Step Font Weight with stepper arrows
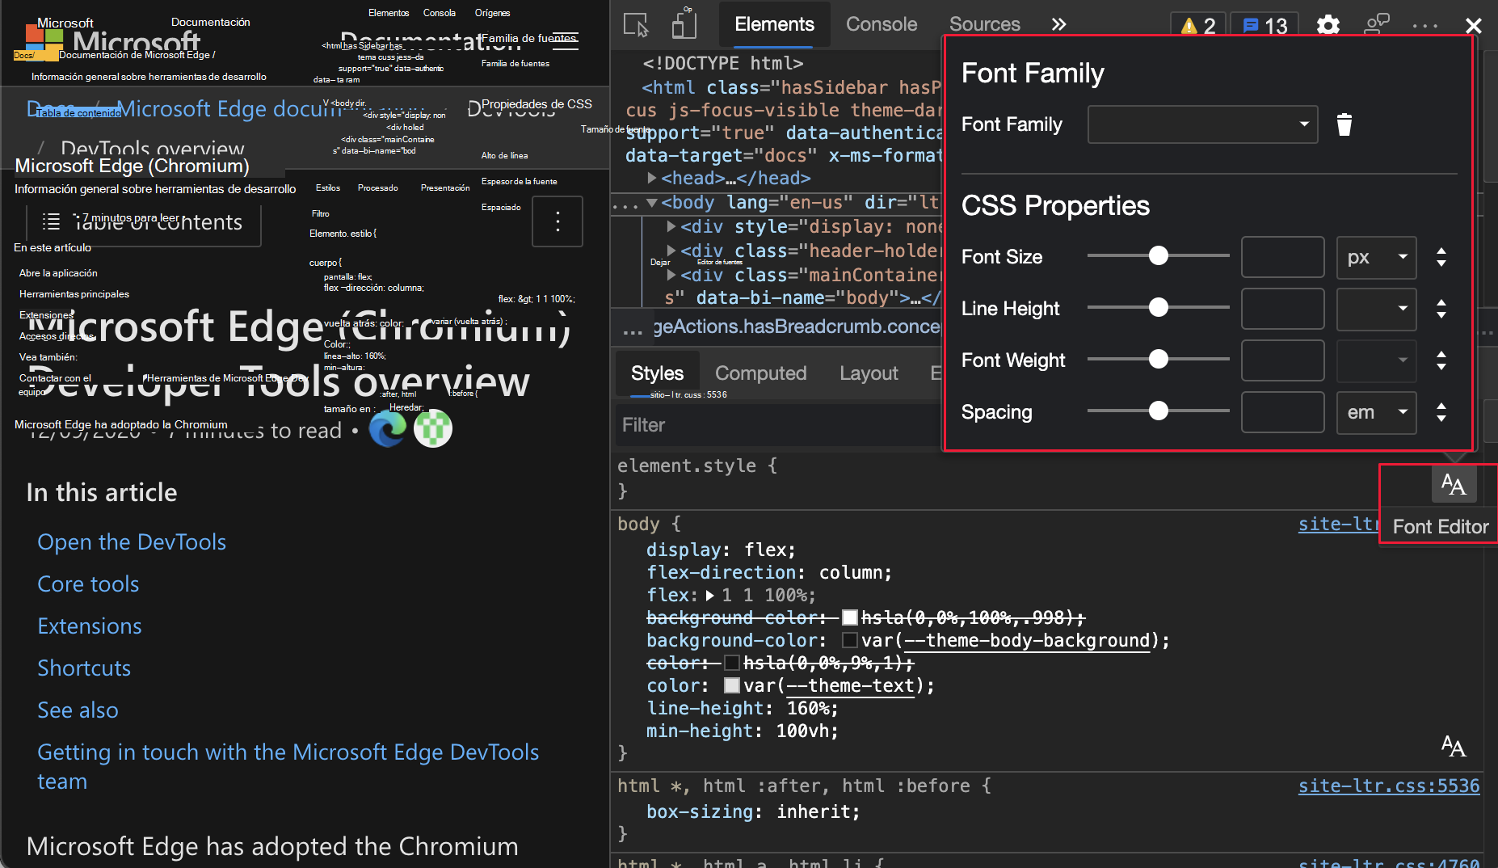This screenshot has height=868, width=1498. [x=1441, y=360]
